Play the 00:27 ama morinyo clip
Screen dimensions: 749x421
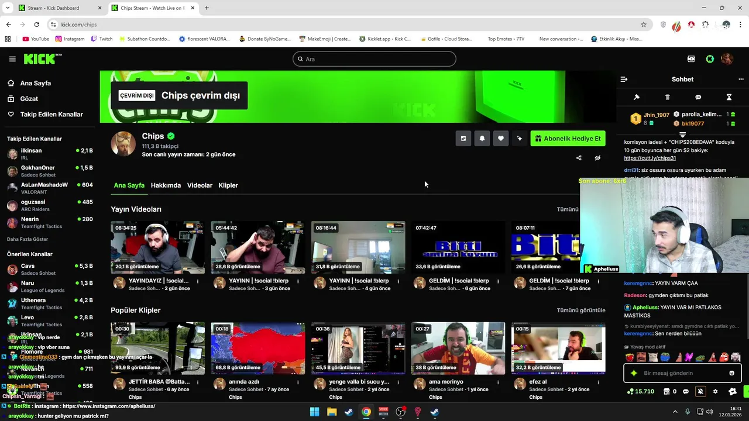tap(458, 348)
